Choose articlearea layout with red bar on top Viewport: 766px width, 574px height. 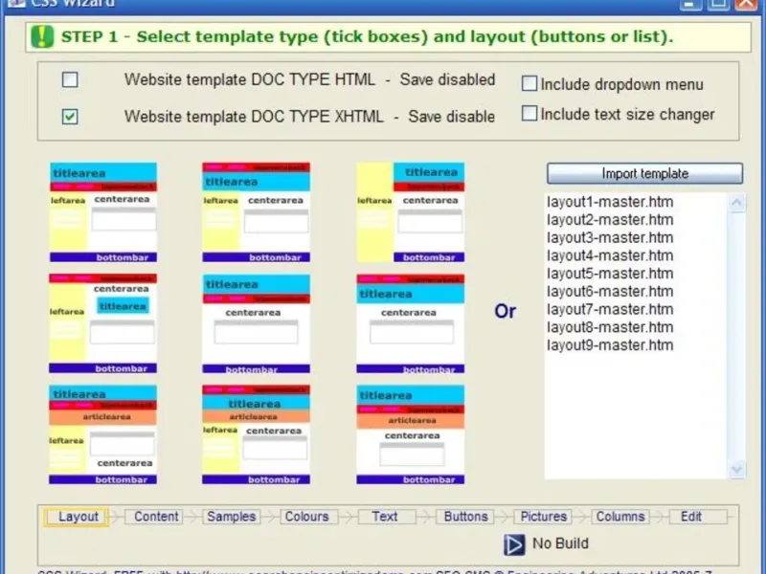point(257,434)
